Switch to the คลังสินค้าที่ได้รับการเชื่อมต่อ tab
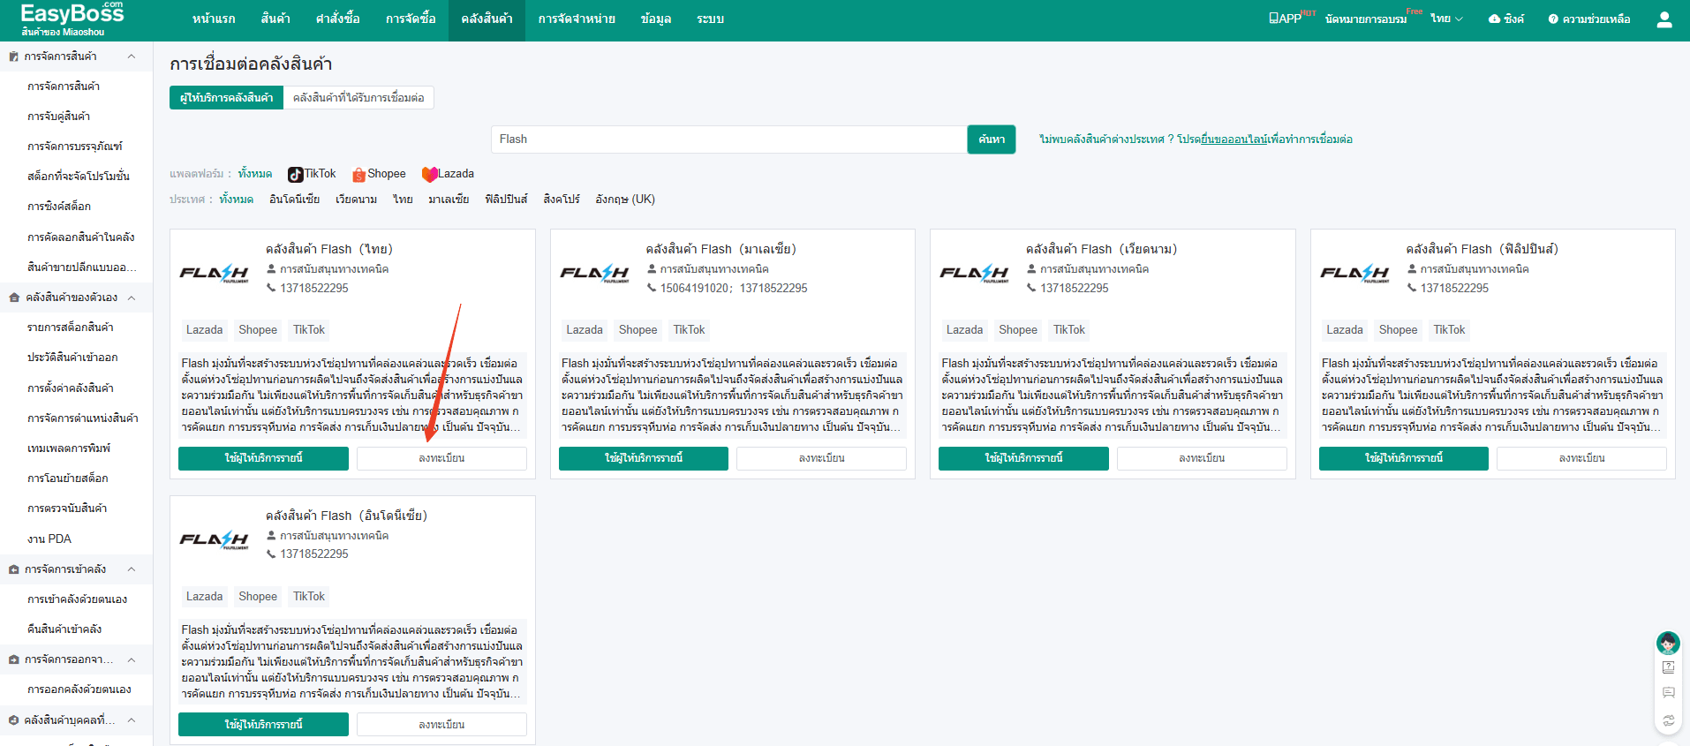This screenshot has height=746, width=1690. pyautogui.click(x=358, y=98)
